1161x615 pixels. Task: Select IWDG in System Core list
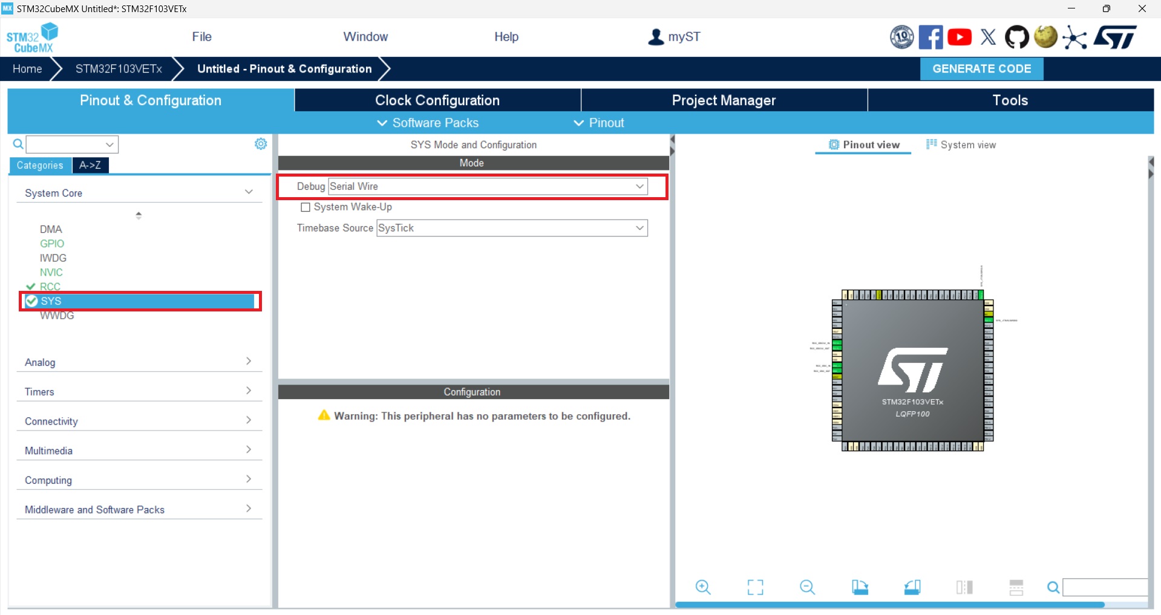click(x=53, y=258)
